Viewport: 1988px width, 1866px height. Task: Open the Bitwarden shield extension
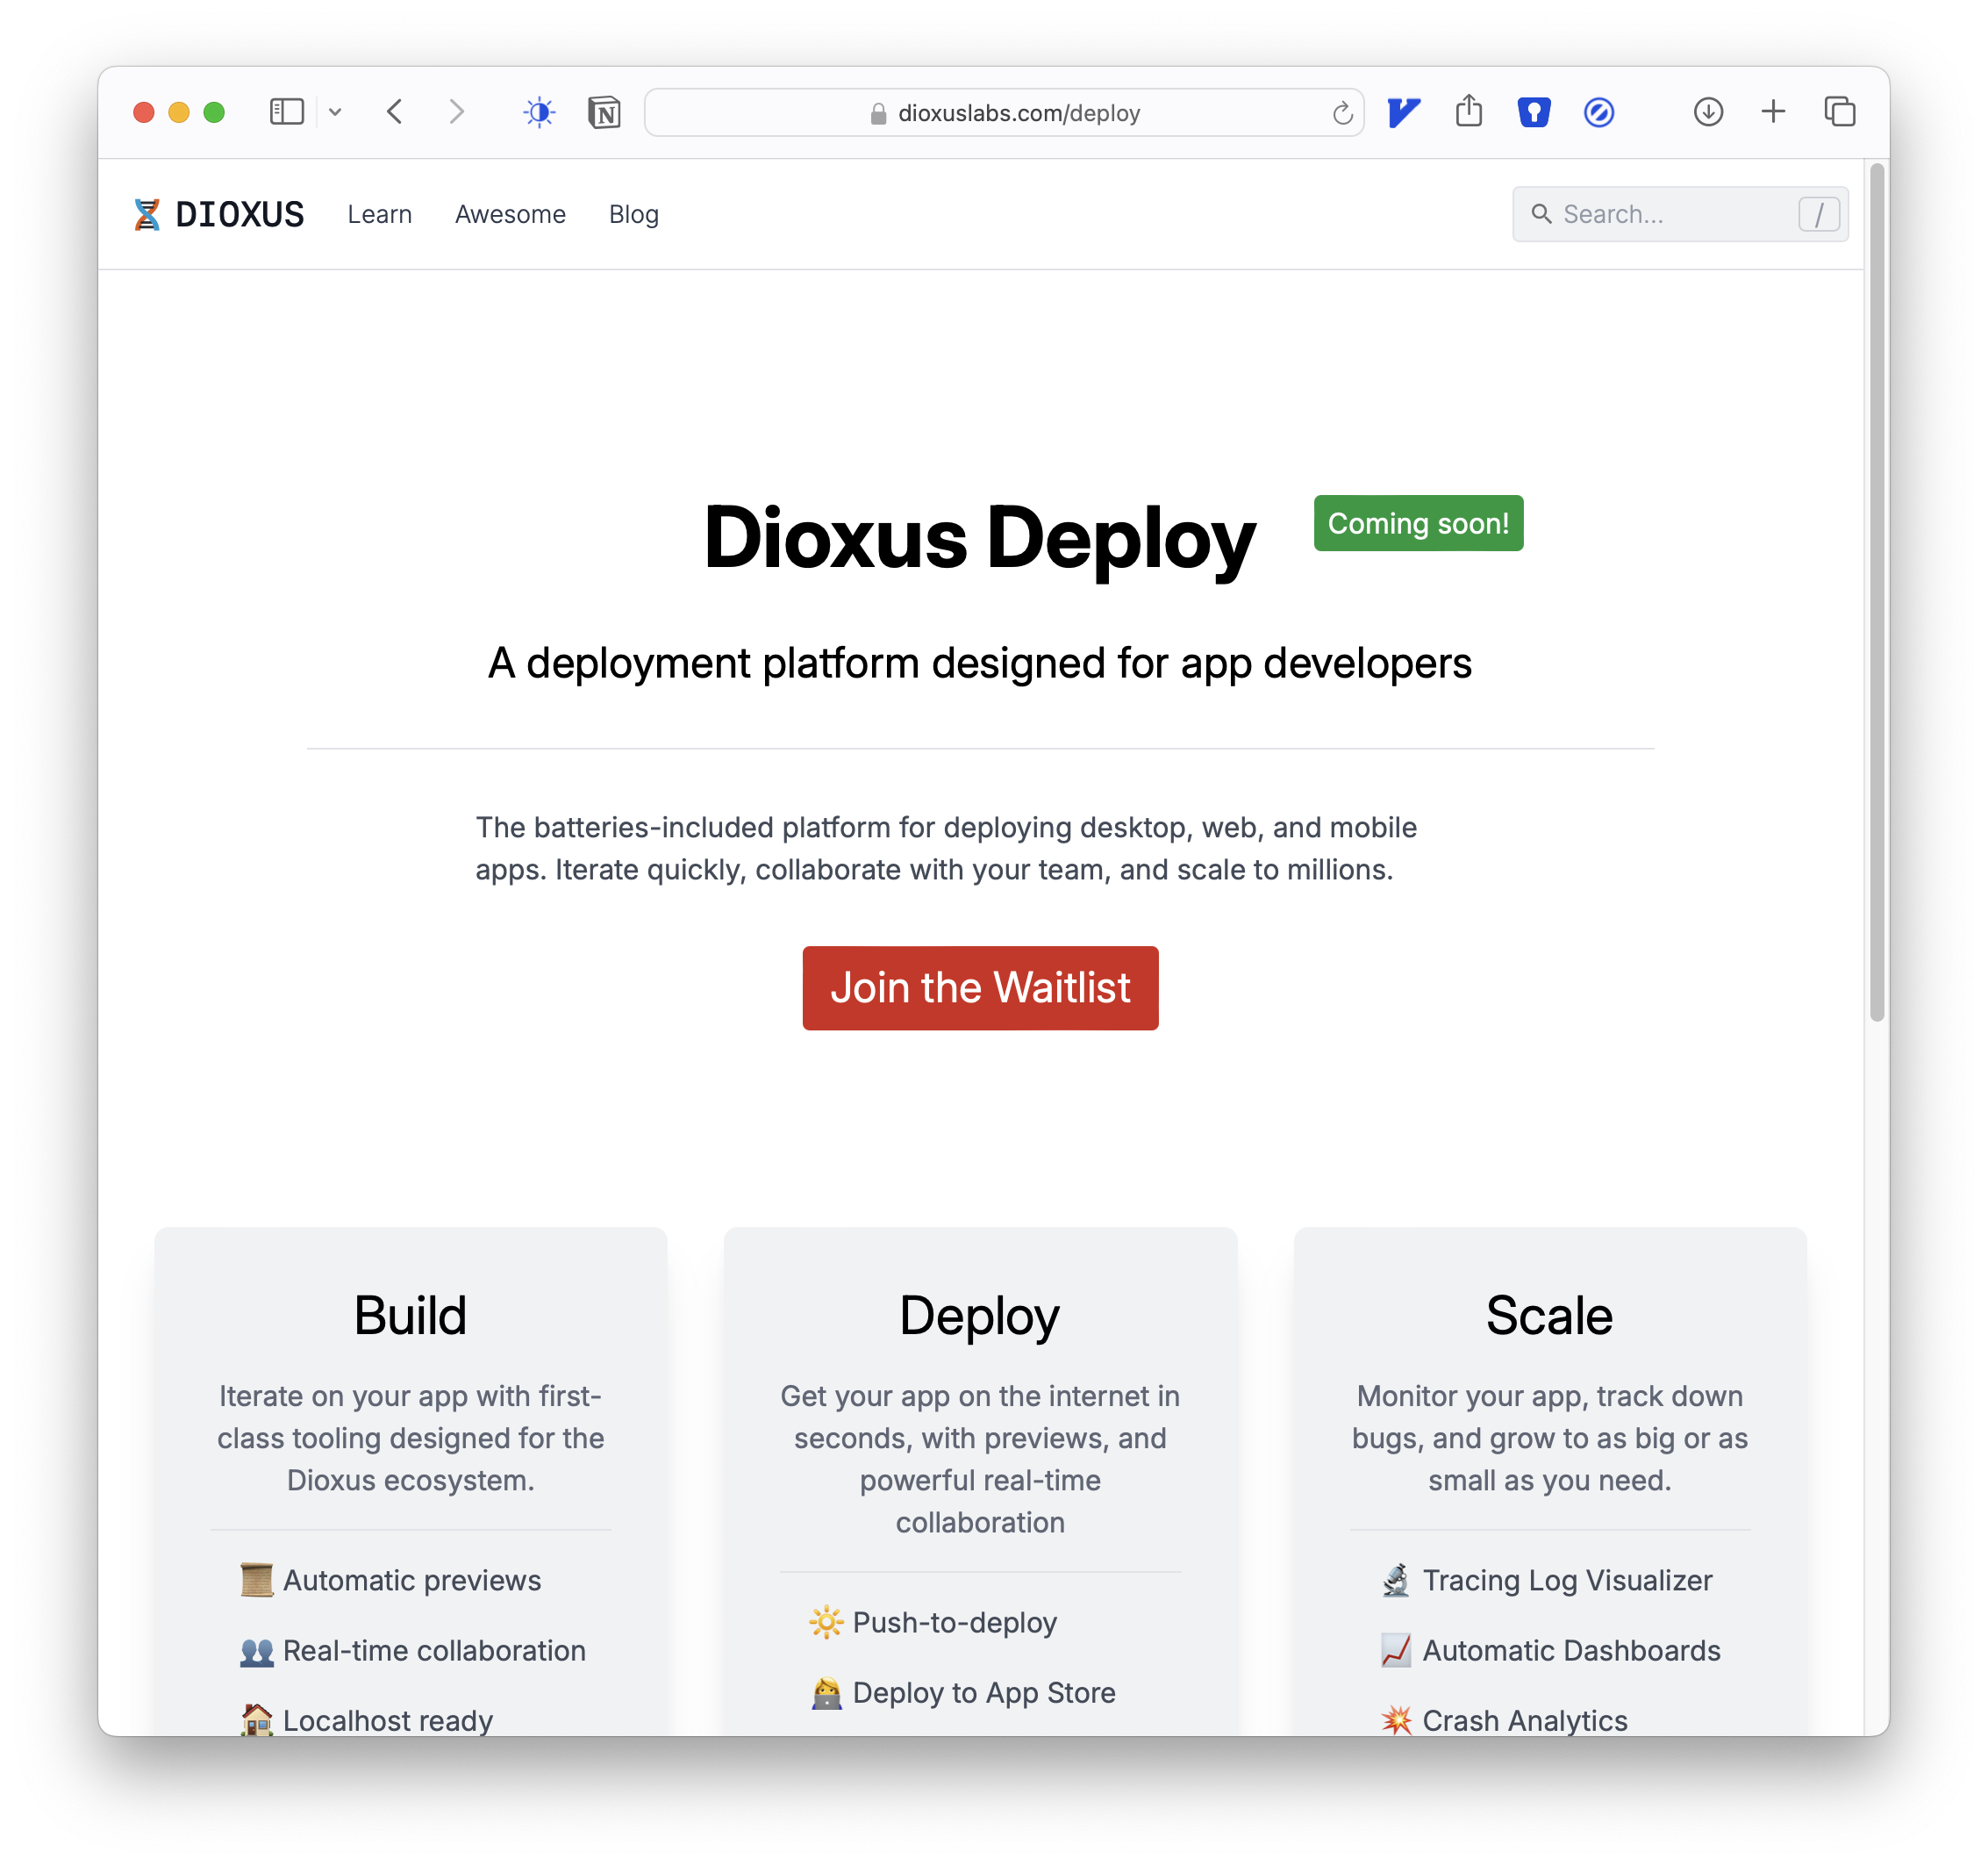coord(1533,112)
